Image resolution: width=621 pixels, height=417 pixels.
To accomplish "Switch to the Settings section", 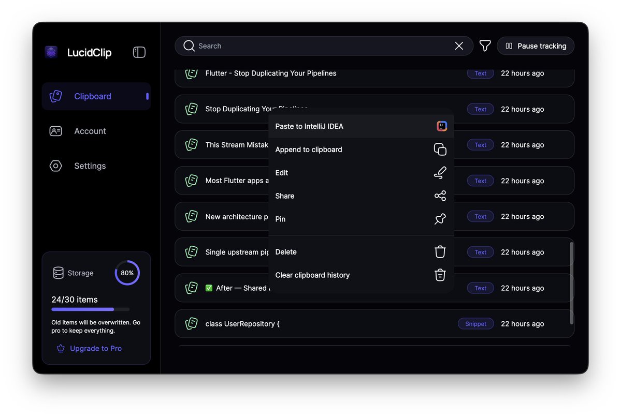I will tap(90, 166).
